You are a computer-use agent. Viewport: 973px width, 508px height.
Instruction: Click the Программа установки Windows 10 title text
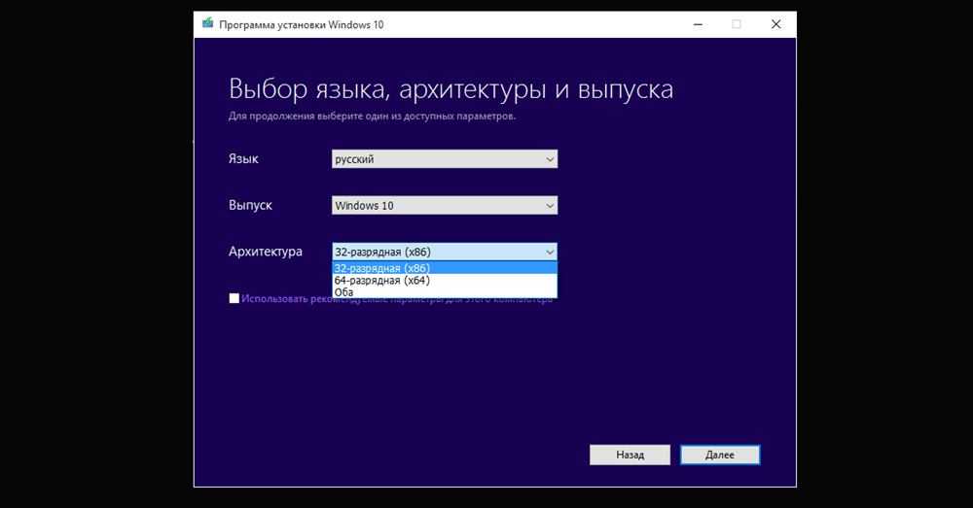click(x=301, y=24)
